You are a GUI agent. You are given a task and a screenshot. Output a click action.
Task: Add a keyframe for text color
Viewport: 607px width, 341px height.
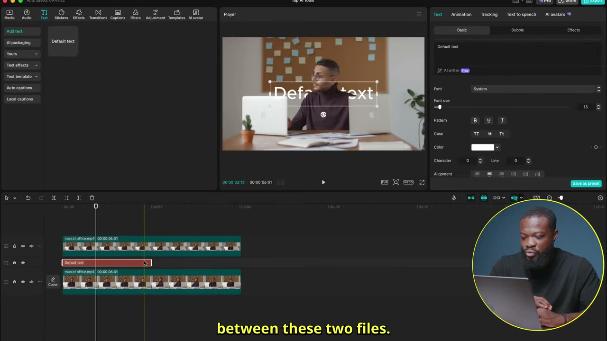tap(596, 147)
